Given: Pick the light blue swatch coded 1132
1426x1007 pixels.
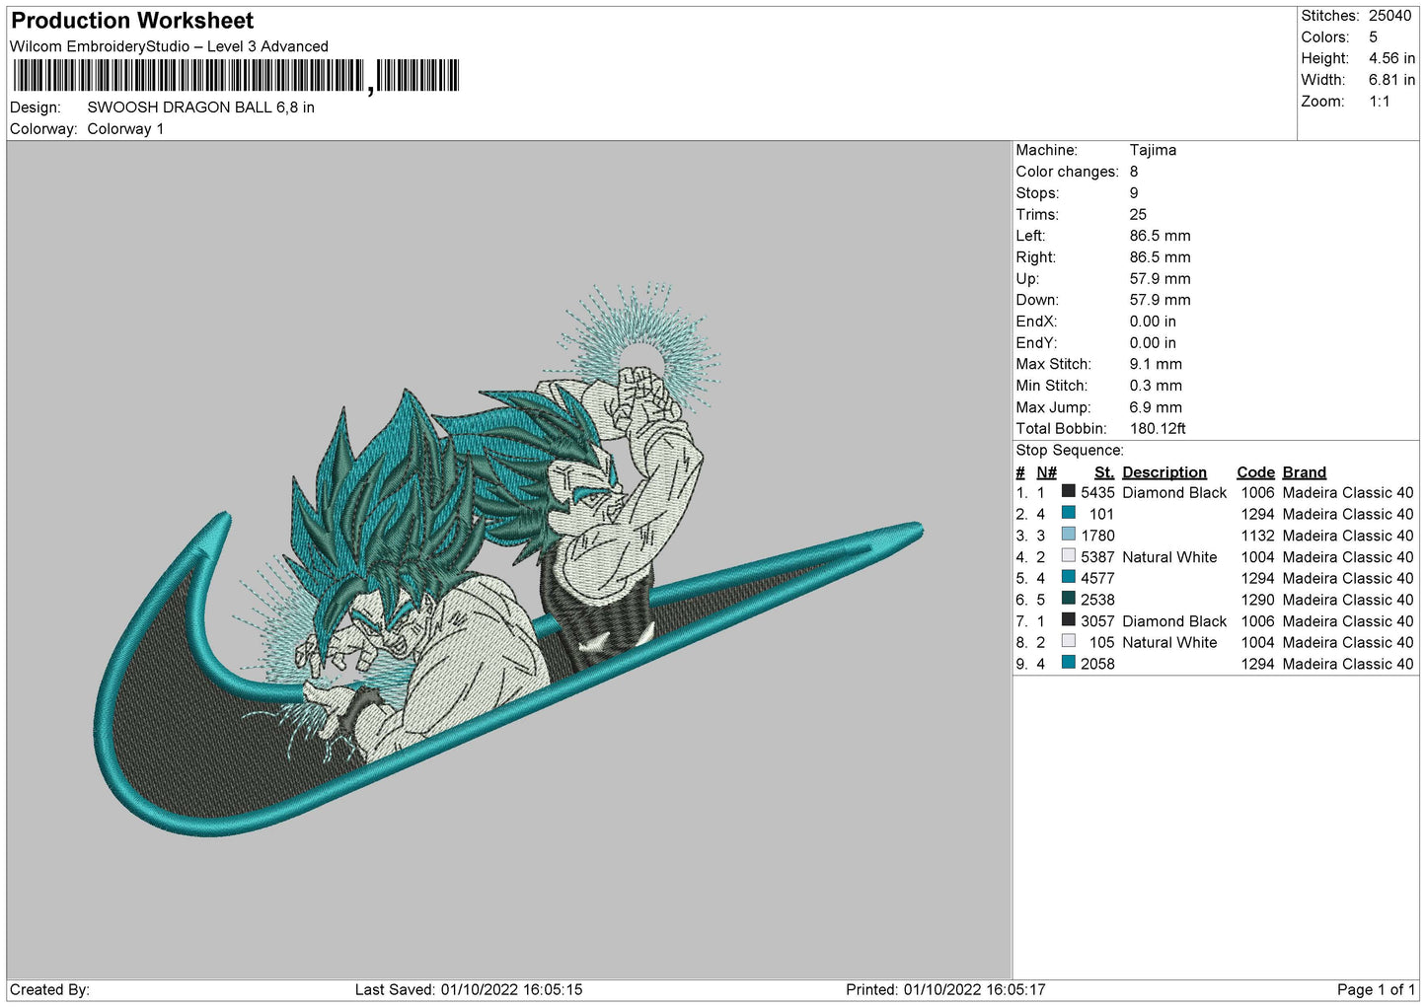Looking at the screenshot, I should pyautogui.click(x=1068, y=535).
